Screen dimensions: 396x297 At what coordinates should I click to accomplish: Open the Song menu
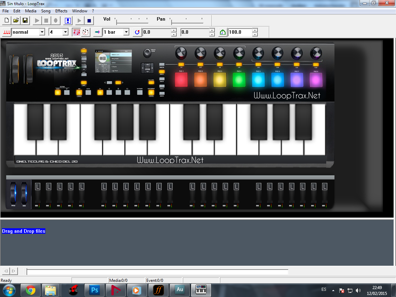pyautogui.click(x=46, y=11)
